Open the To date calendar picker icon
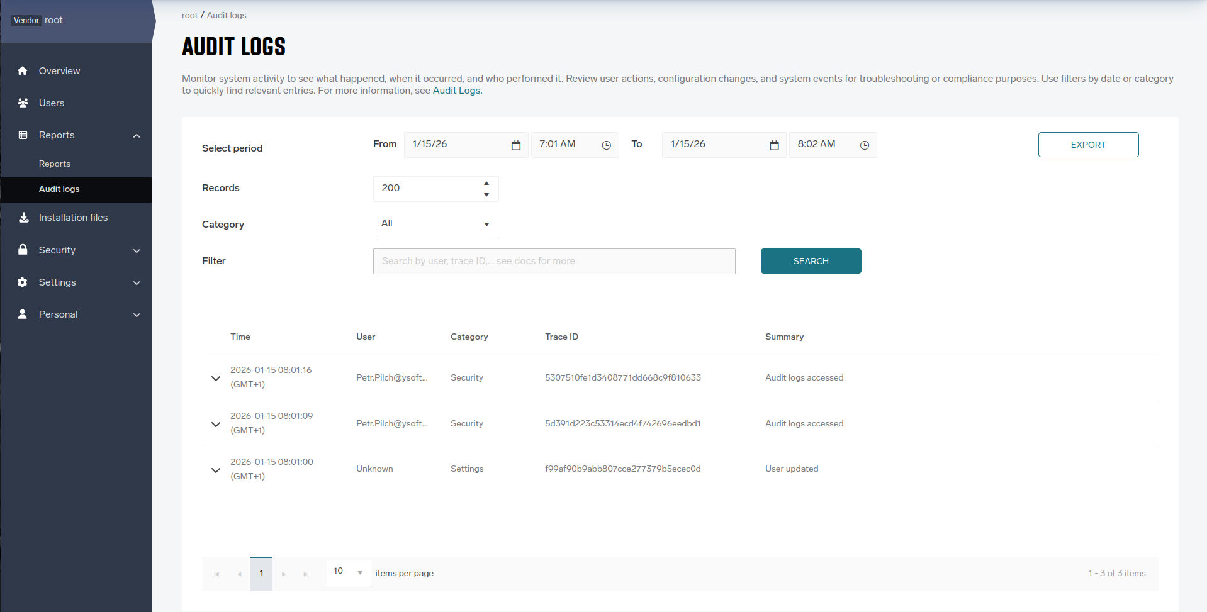 click(774, 145)
